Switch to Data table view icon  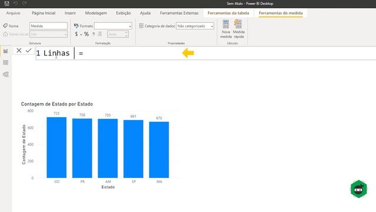(x=5, y=63)
